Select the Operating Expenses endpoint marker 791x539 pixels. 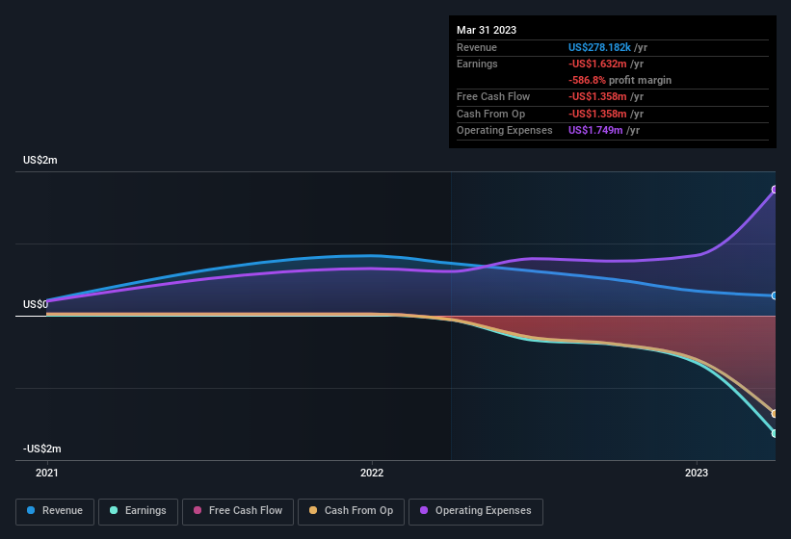click(x=775, y=190)
